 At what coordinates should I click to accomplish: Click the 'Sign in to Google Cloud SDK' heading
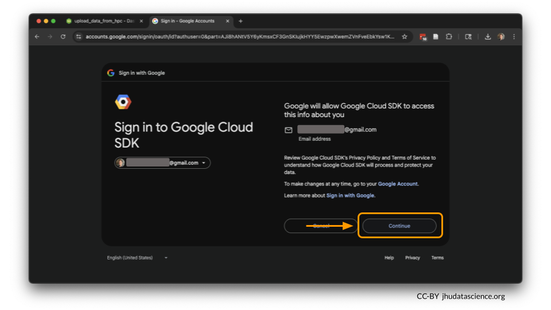pos(184,135)
